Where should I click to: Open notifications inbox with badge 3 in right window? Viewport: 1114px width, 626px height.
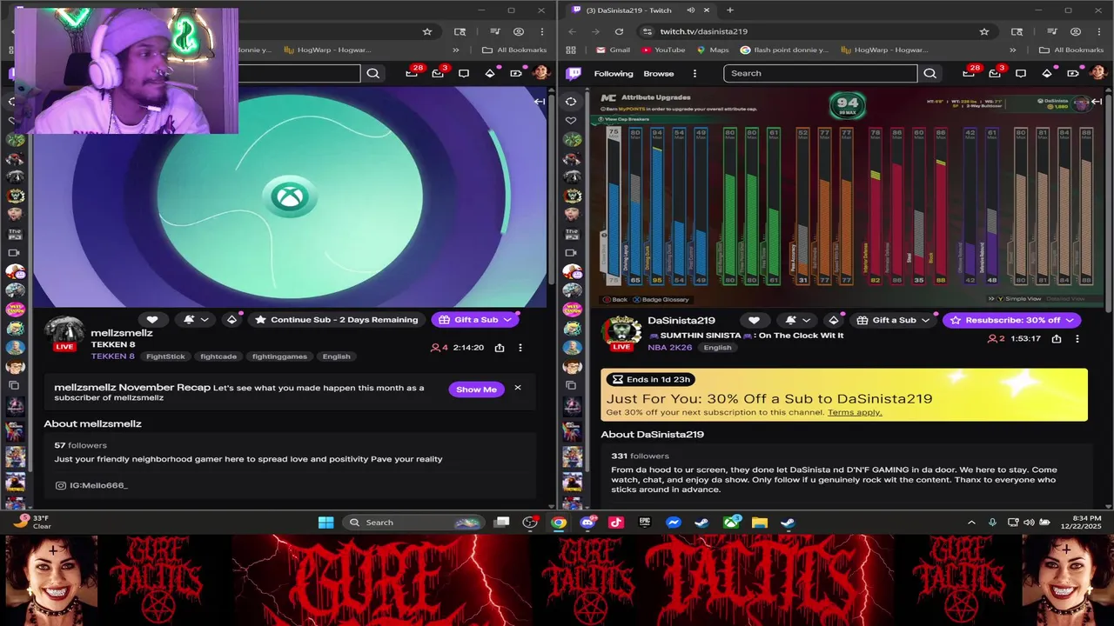coord(995,73)
